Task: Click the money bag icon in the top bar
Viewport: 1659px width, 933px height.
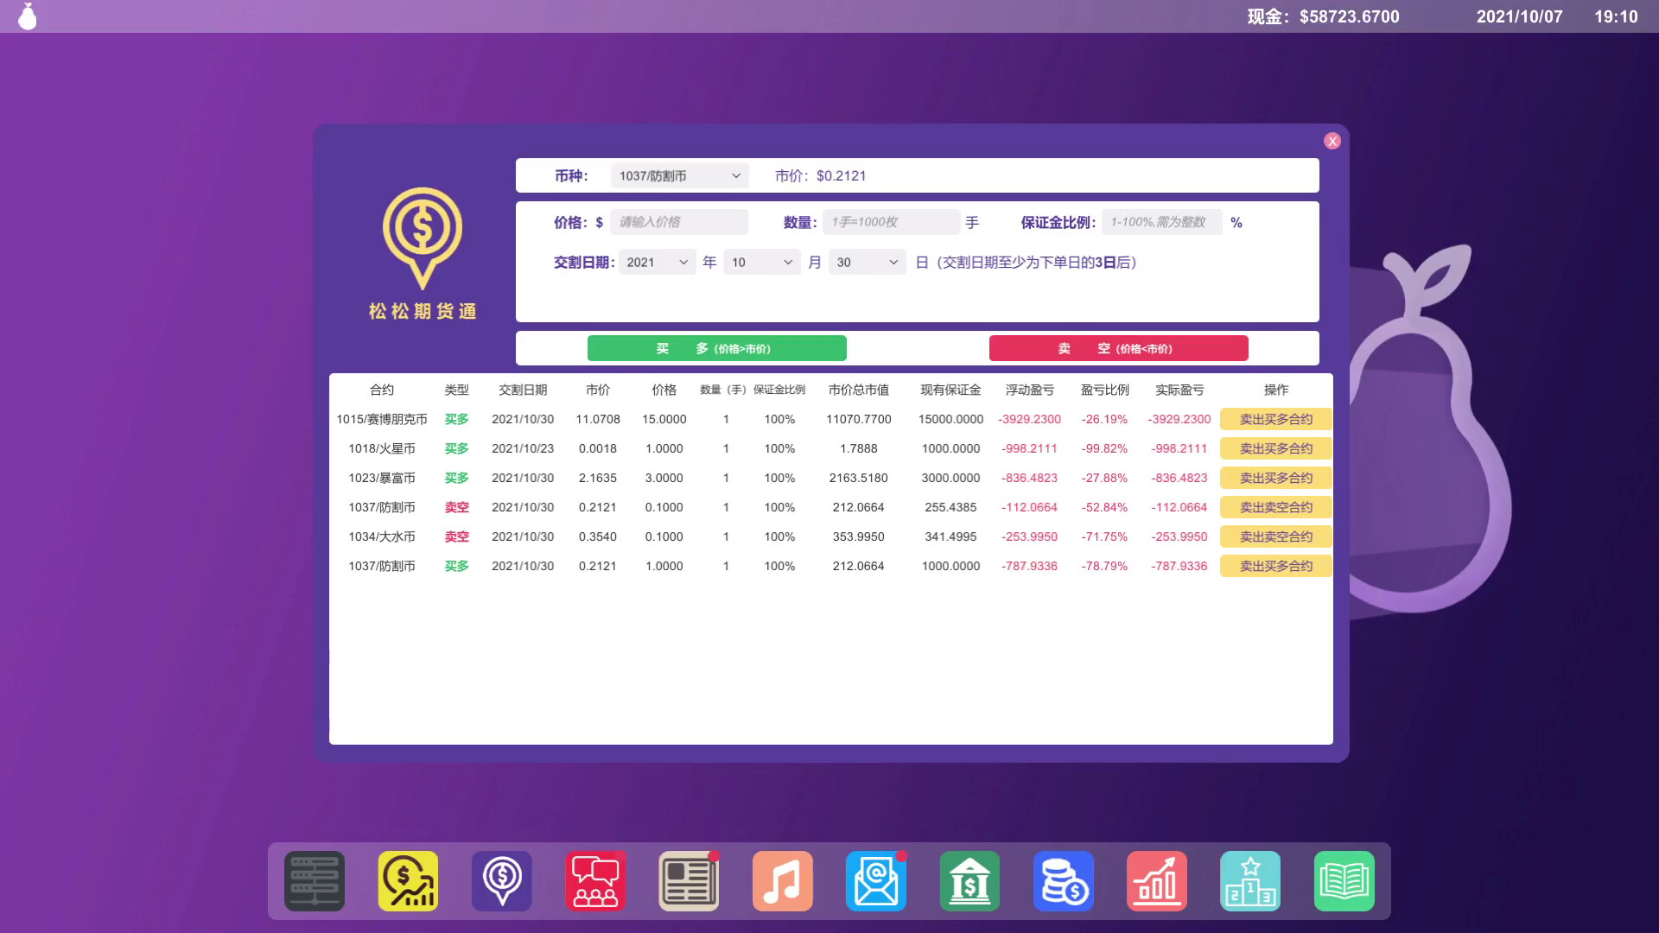Action: tap(27, 16)
